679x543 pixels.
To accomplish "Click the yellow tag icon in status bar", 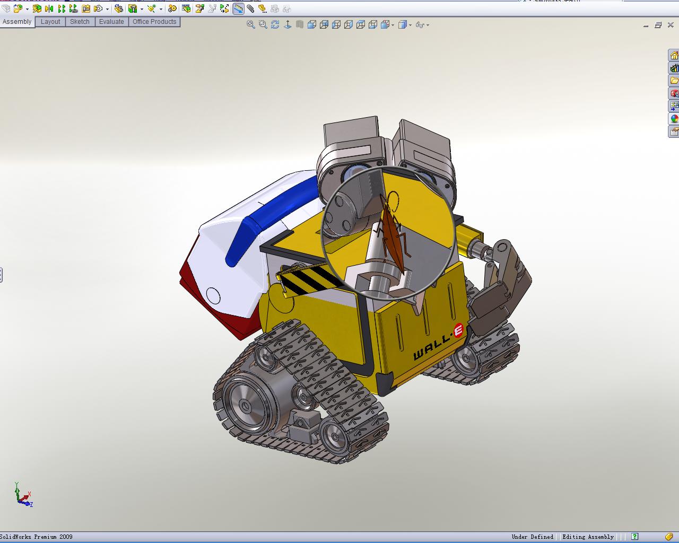I will 670,537.
